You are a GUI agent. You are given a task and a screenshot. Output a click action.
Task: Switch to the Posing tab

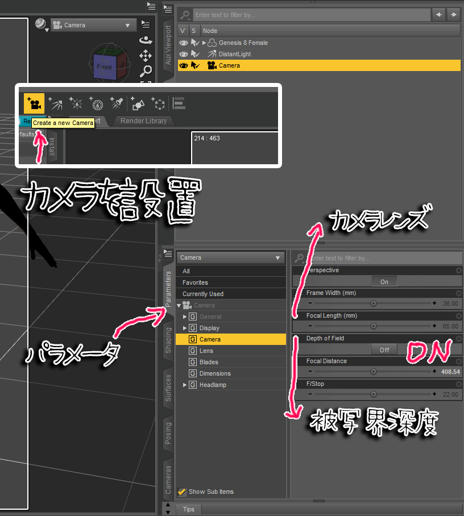[168, 434]
